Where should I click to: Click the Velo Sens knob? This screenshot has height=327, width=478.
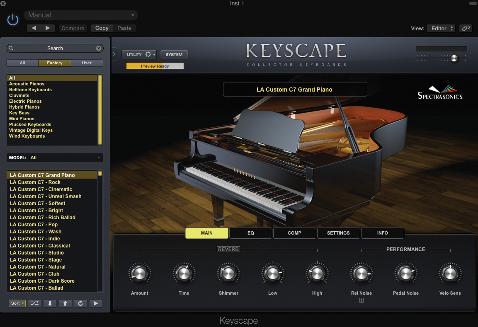[x=450, y=274]
